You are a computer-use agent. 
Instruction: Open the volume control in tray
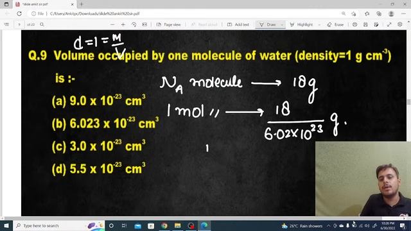[367, 226]
